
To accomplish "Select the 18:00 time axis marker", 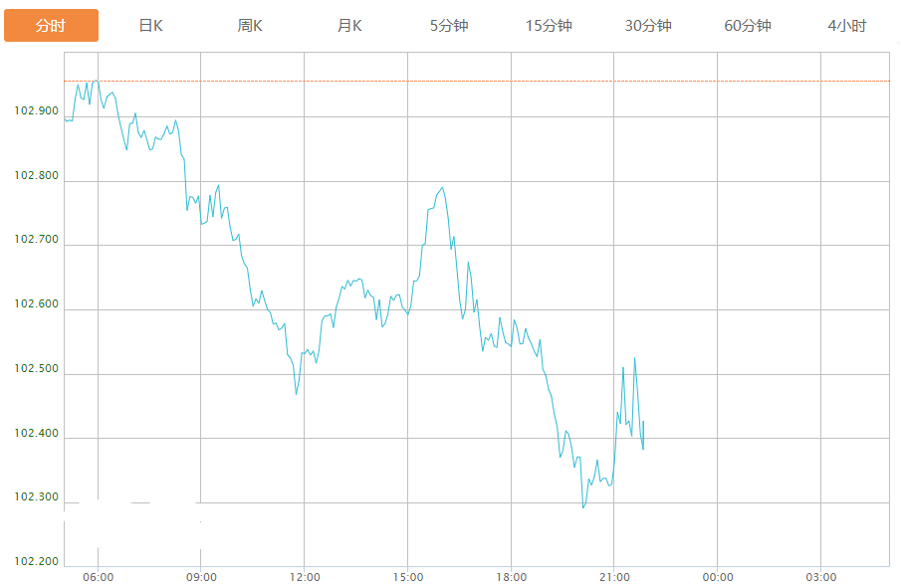I will click(x=512, y=577).
